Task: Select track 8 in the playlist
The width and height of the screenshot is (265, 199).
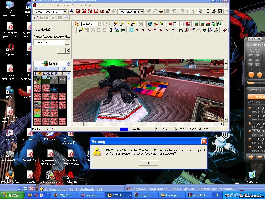Action: coord(258,133)
